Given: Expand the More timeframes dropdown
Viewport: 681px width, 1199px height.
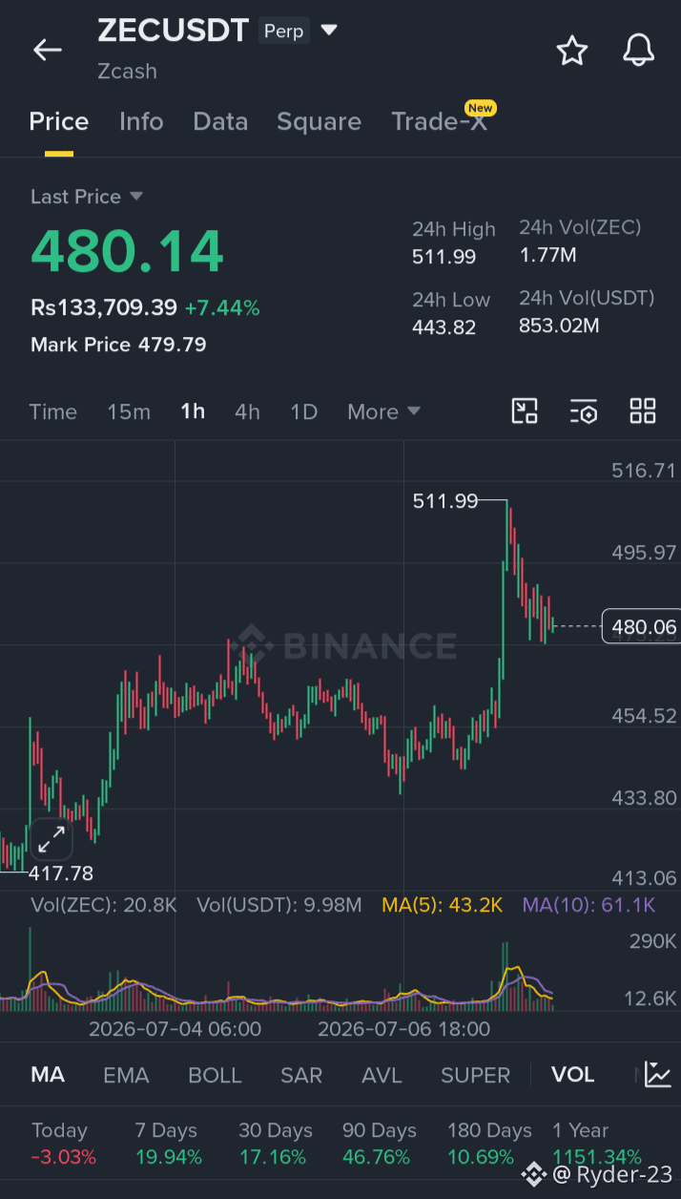Looking at the screenshot, I should pyautogui.click(x=383, y=411).
